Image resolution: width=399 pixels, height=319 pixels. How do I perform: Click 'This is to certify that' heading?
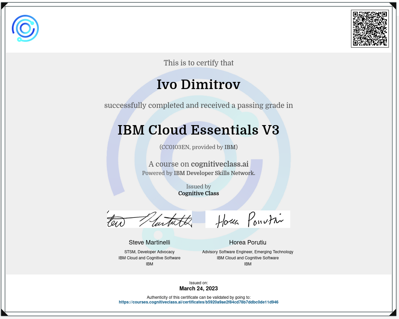(x=198, y=63)
